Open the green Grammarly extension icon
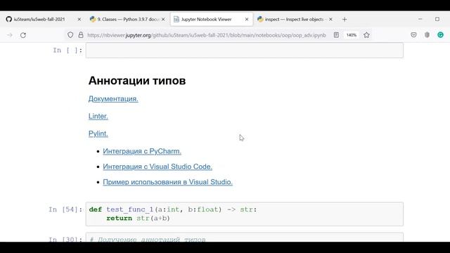450x253 pixels. click(441, 35)
